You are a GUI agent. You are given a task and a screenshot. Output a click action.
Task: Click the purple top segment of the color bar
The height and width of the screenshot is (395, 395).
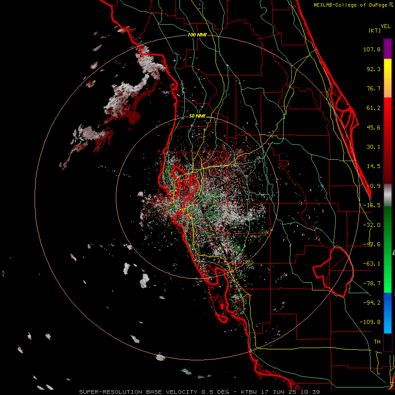tap(388, 49)
